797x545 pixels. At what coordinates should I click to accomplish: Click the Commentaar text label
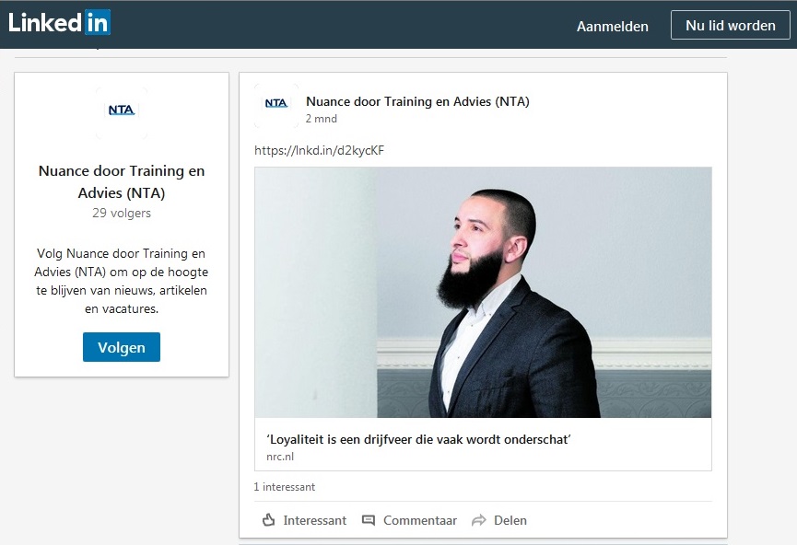pyautogui.click(x=420, y=521)
